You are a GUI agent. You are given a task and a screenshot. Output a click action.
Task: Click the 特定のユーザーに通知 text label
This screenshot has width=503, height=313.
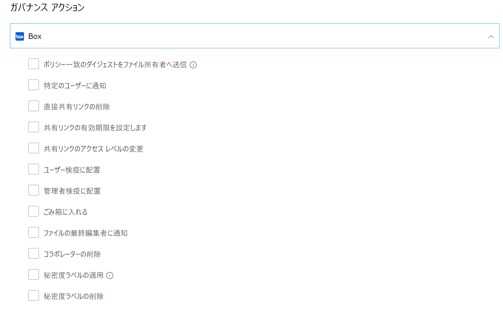(75, 85)
